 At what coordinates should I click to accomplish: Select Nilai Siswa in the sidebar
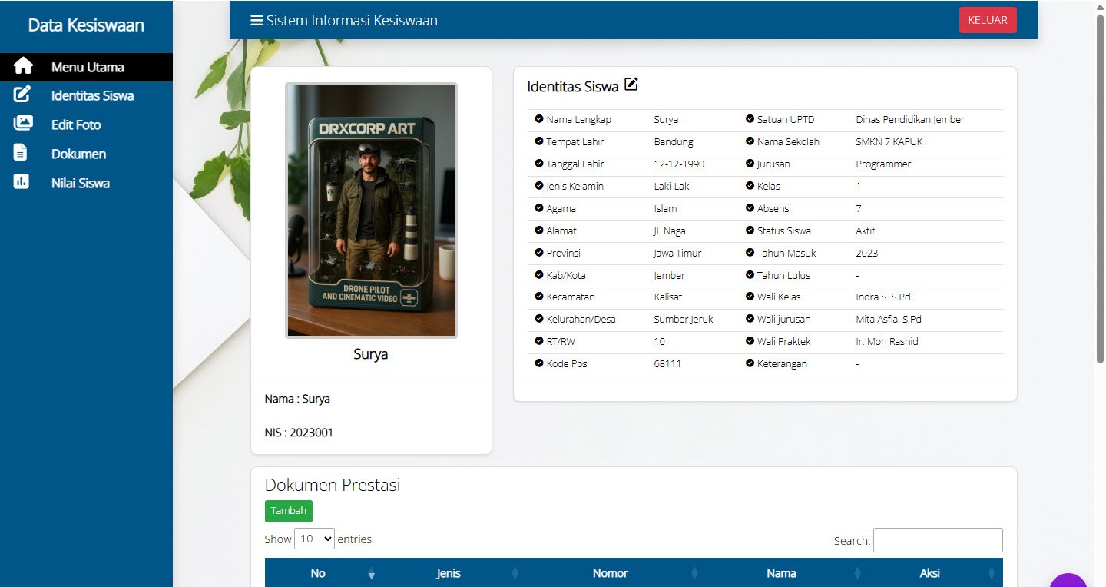pos(86,183)
